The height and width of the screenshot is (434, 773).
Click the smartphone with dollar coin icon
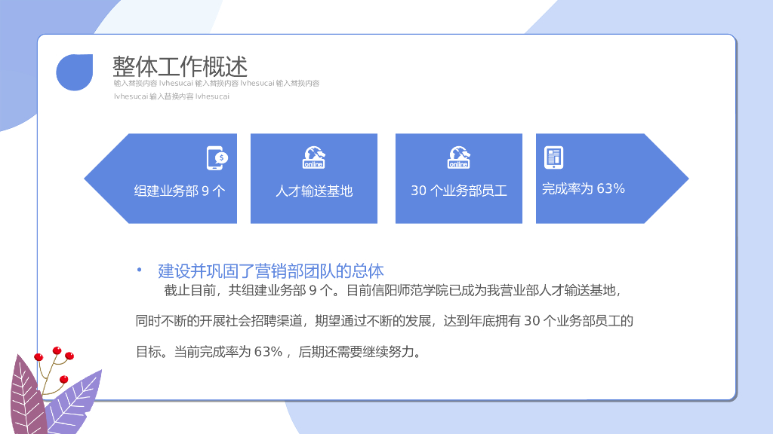(217, 157)
